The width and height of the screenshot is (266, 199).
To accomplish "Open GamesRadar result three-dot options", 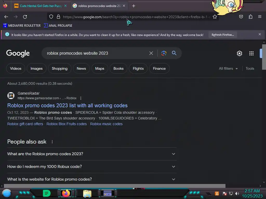I will point(81,98).
